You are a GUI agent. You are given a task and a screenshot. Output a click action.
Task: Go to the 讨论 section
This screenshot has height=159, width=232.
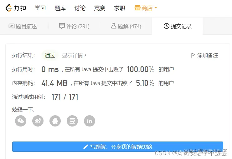point(80,8)
